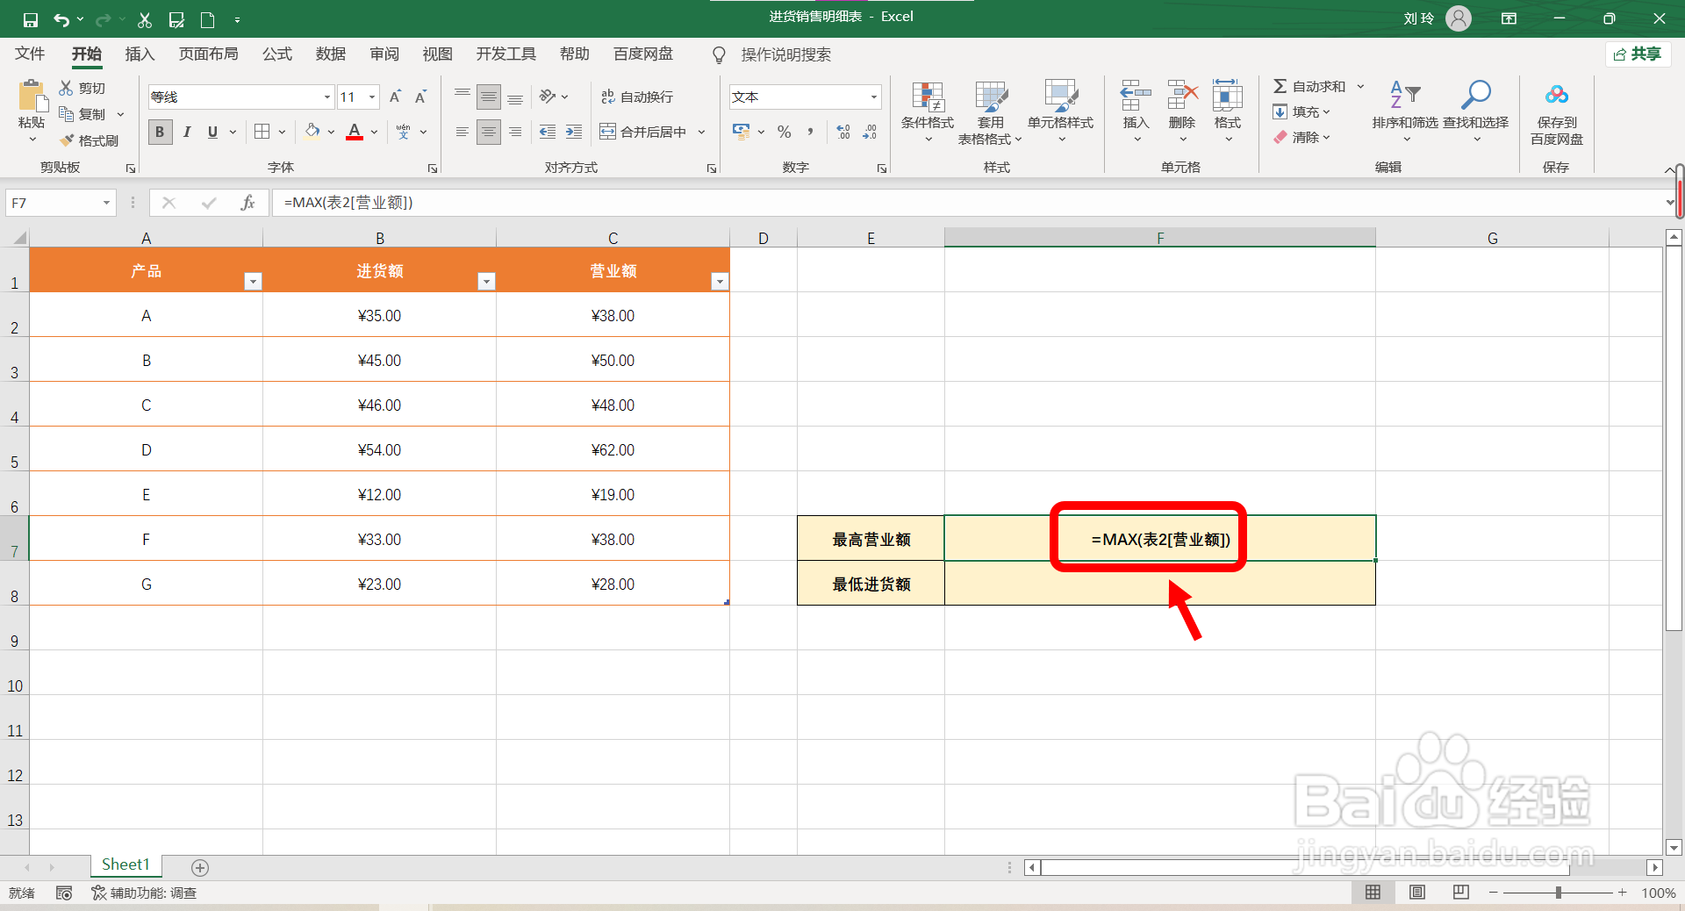Toggle left text alignment
1685x911 pixels.
[x=462, y=132]
